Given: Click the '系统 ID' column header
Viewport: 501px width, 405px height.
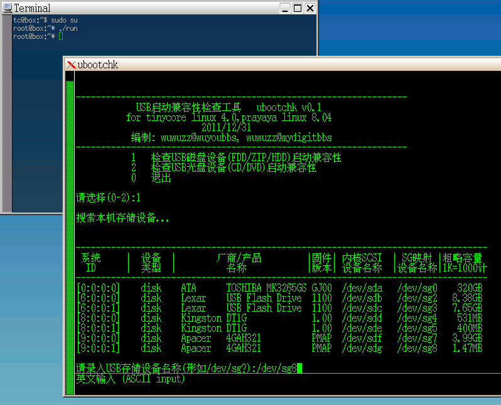Looking at the screenshot, I should [x=91, y=263].
